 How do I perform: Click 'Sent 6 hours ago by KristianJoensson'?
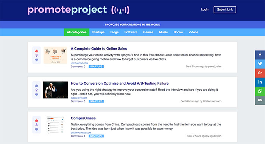[x=201, y=101]
